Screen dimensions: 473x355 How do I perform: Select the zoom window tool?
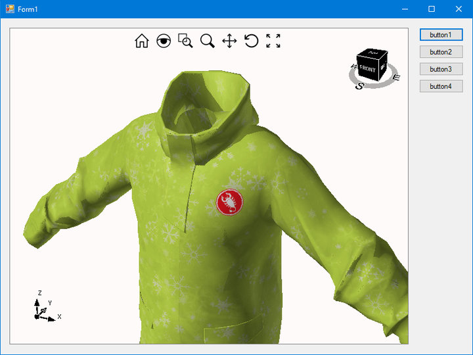coord(185,41)
